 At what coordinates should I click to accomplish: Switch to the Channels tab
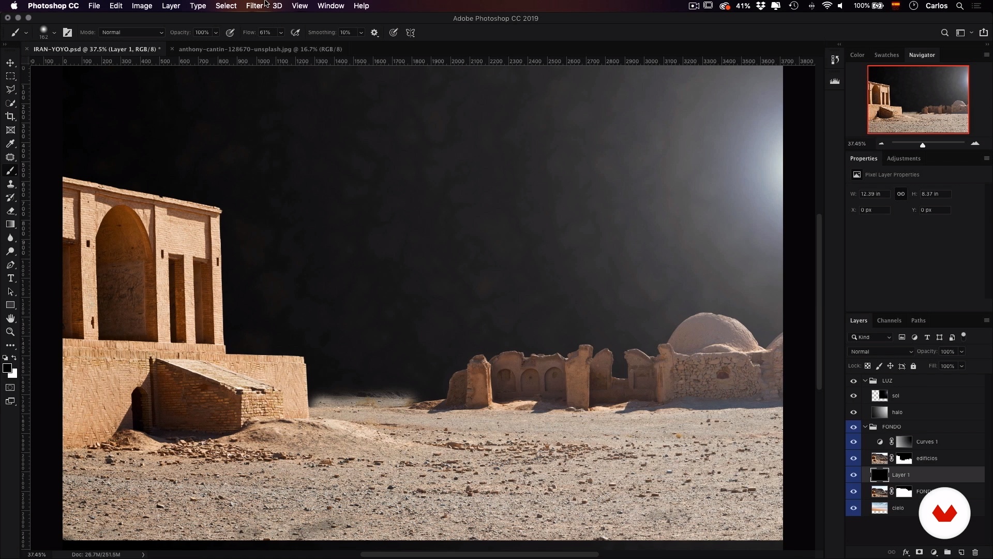[889, 321]
